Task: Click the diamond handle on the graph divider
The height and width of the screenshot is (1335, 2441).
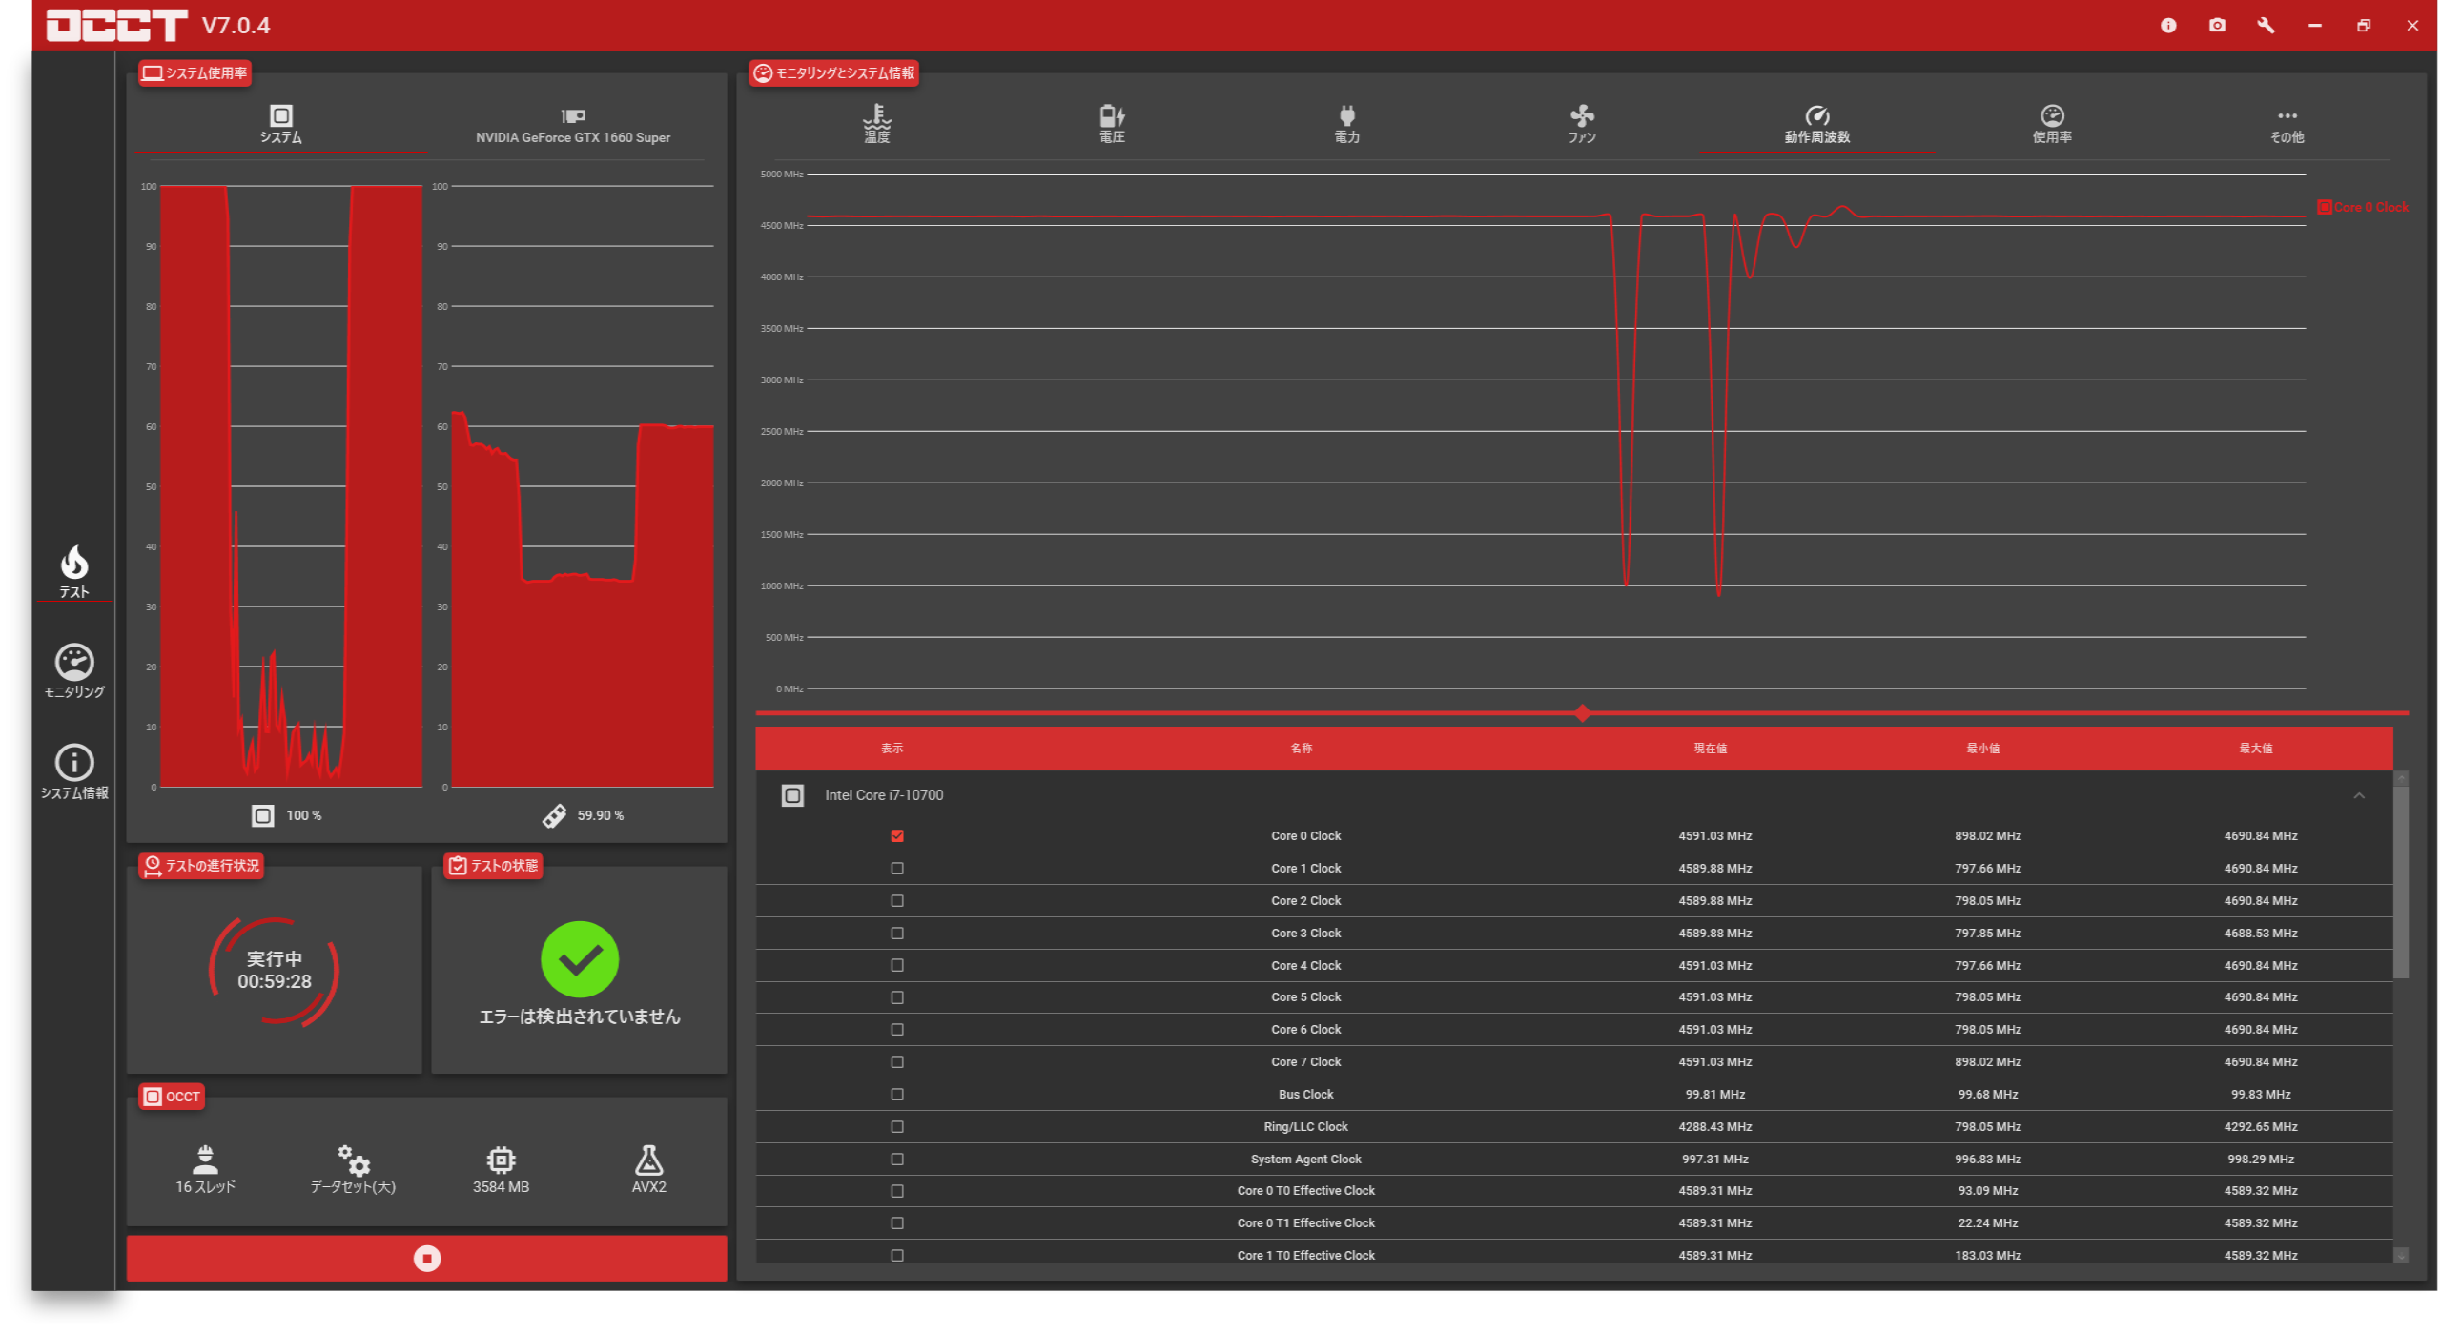Action: pyautogui.click(x=1583, y=713)
